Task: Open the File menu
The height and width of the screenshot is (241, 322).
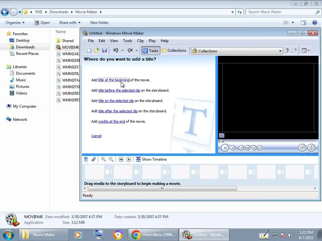Action: pos(91,41)
